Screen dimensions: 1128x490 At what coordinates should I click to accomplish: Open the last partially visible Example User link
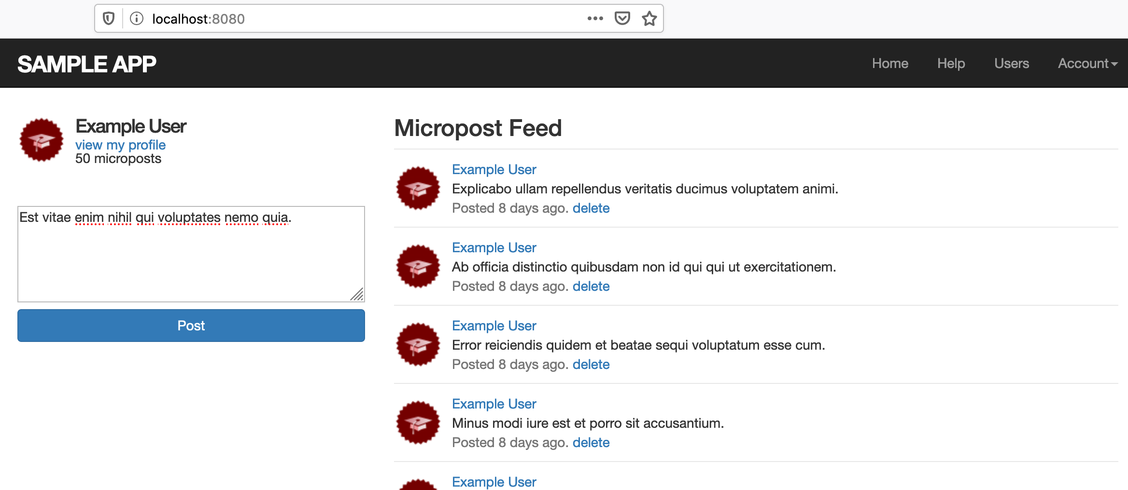pos(494,482)
